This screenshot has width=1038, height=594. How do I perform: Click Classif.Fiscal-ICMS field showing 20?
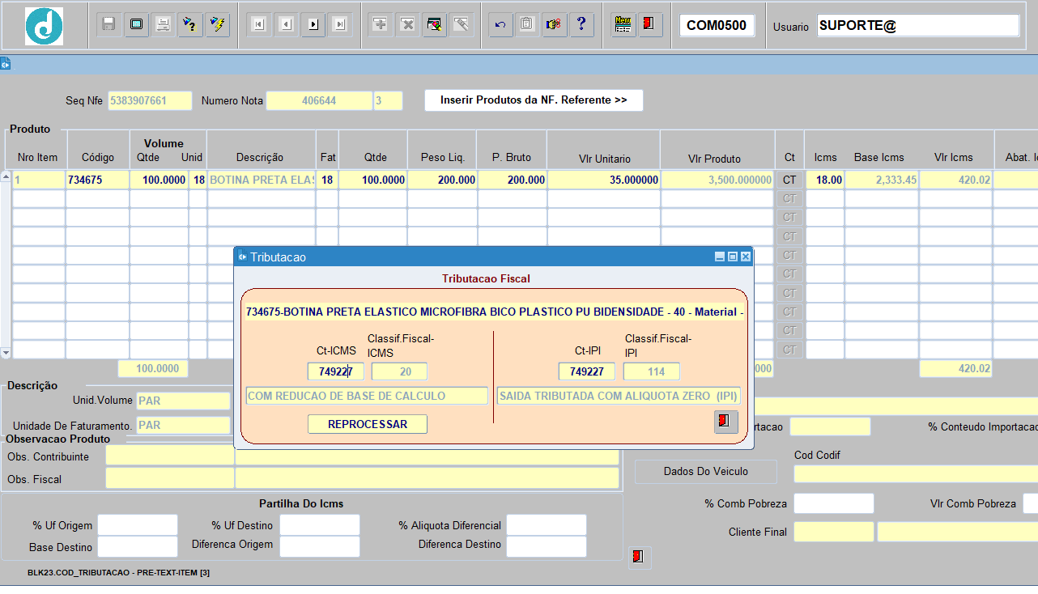(399, 371)
